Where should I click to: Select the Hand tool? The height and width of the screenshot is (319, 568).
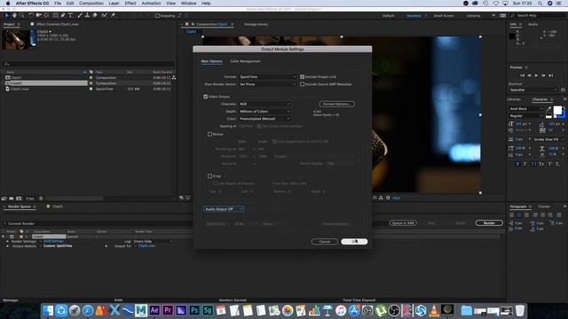pyautogui.click(x=14, y=15)
